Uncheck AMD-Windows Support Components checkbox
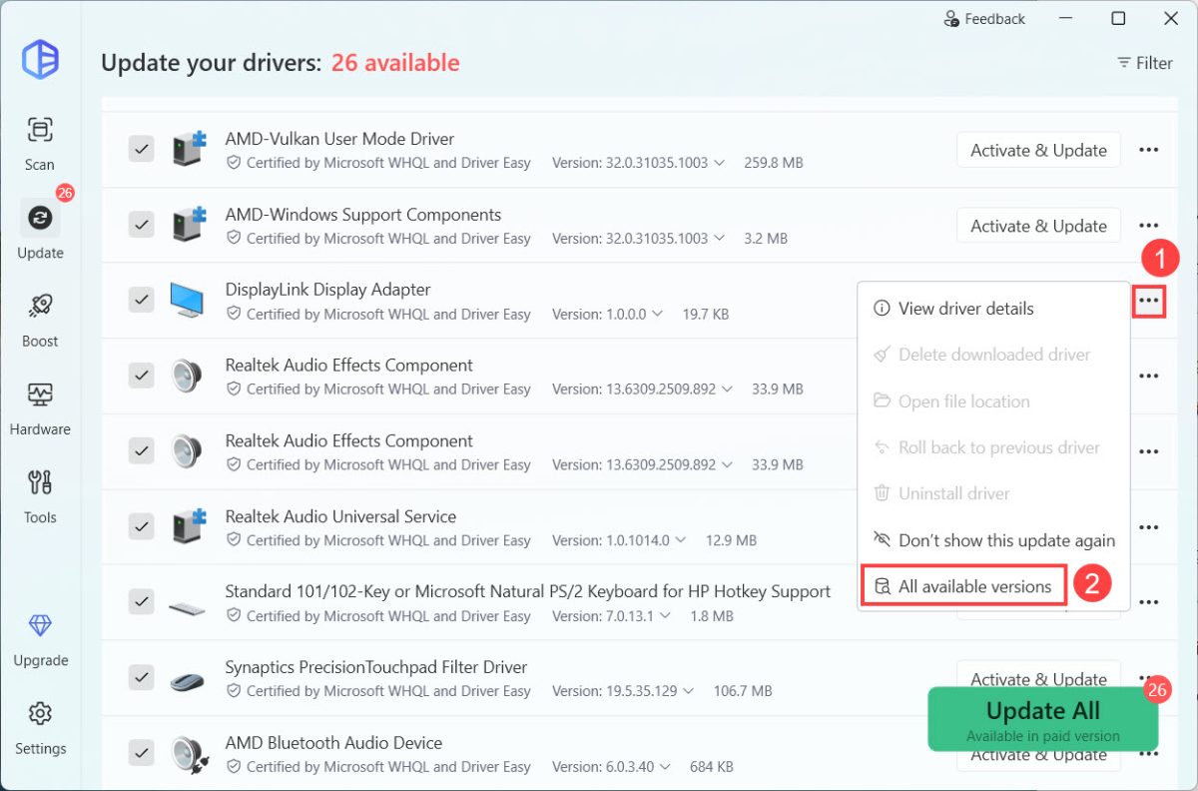The width and height of the screenshot is (1198, 791). point(142,225)
